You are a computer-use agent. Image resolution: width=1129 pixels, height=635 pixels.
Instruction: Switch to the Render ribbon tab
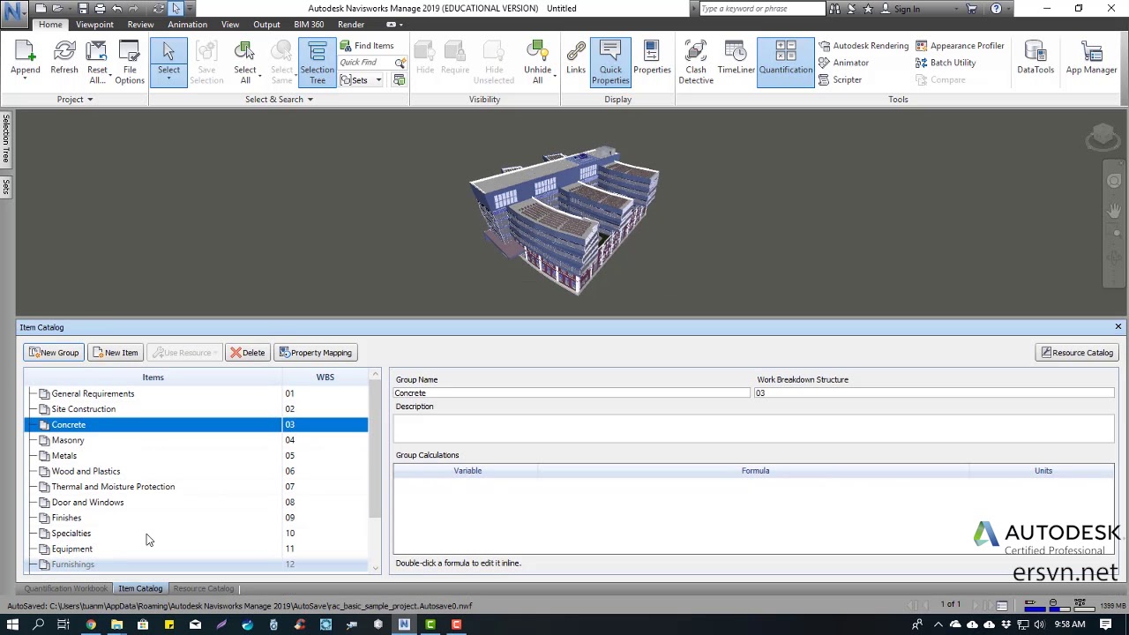pyautogui.click(x=351, y=25)
